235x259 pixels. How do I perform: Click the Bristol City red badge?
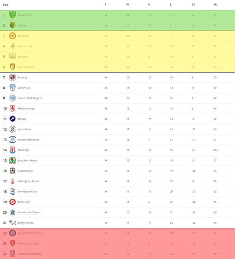12,202
